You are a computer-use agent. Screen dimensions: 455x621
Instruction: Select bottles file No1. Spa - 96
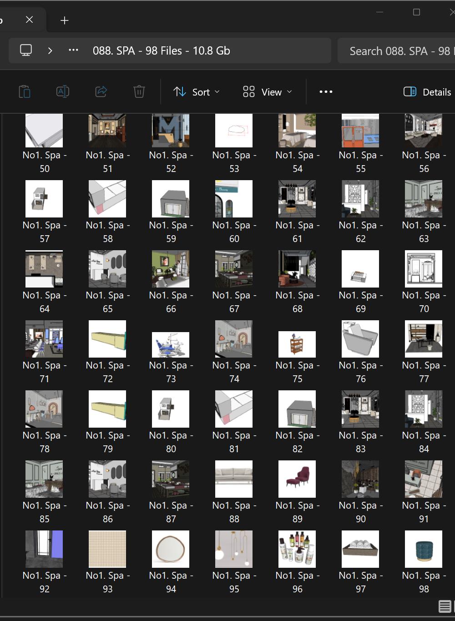tap(297, 563)
